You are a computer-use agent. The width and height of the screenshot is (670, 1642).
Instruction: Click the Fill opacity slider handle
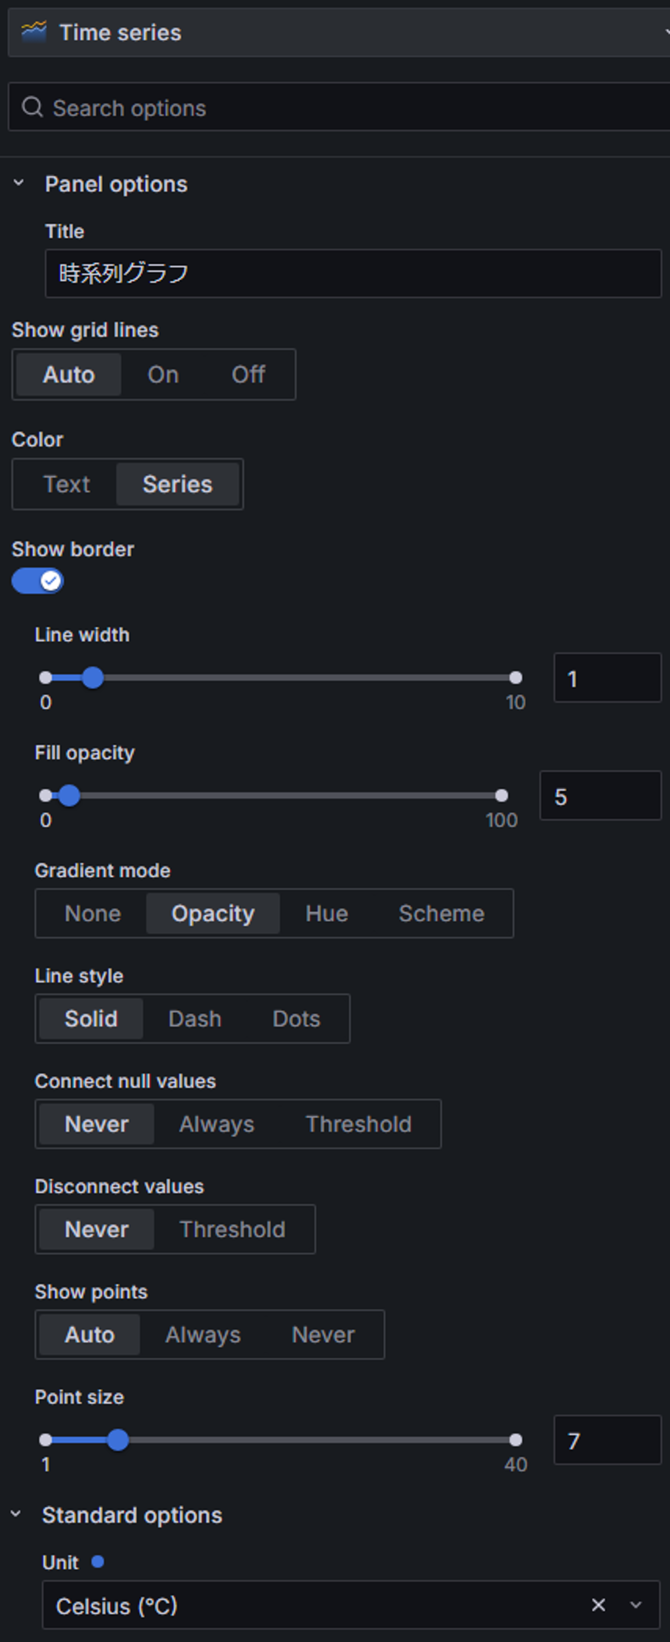point(69,795)
